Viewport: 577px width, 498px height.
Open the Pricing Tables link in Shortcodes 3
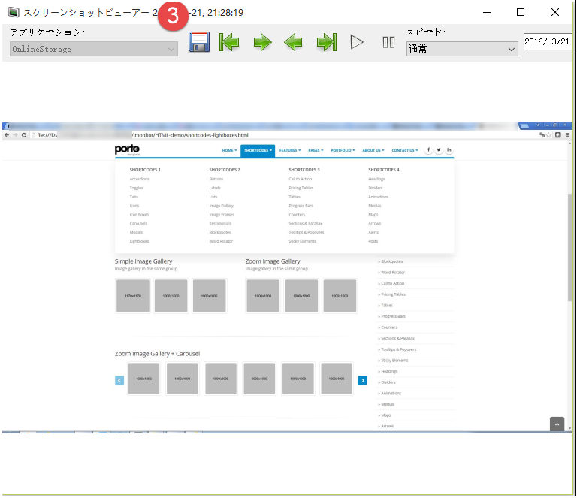tap(301, 188)
